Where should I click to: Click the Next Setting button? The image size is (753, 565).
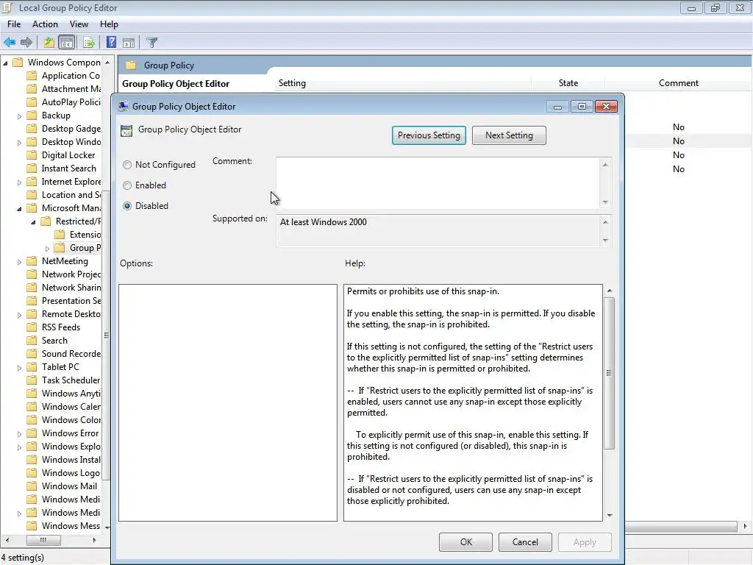[509, 135]
